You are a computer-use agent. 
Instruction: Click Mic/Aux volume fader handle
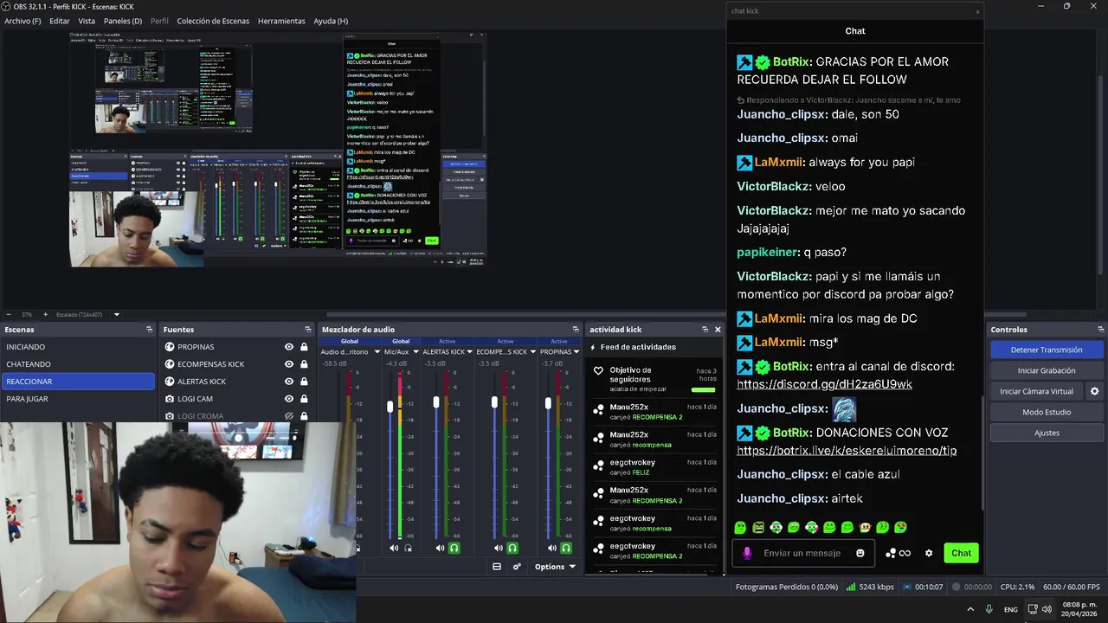coord(390,406)
